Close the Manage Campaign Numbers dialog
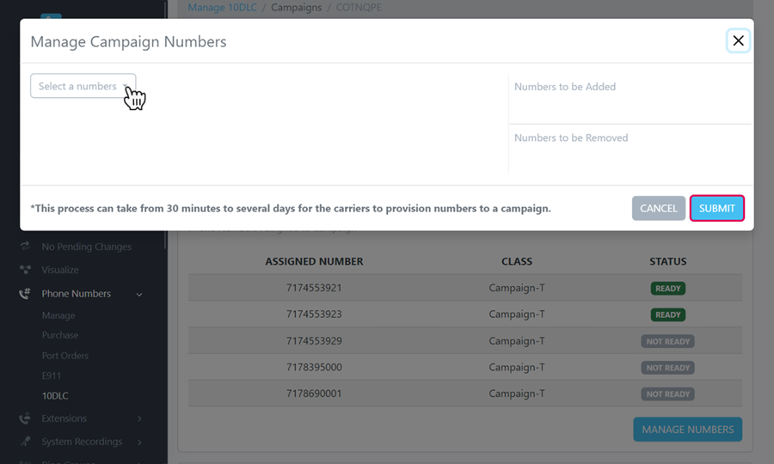The image size is (774, 464). click(738, 40)
